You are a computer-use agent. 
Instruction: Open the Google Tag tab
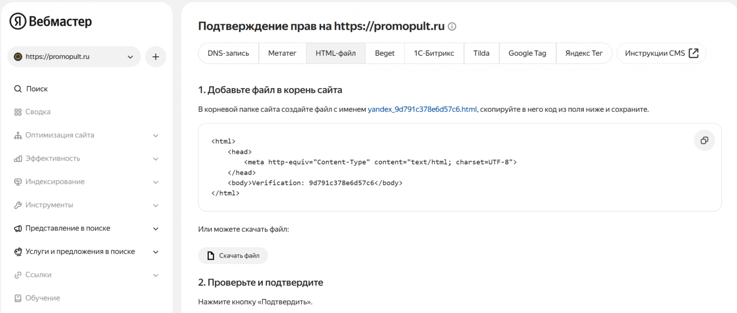[527, 53]
